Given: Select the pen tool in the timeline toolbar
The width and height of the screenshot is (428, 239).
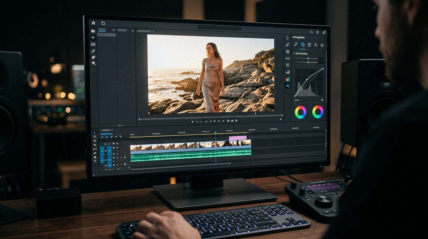Looking at the screenshot, I should click(x=95, y=153).
